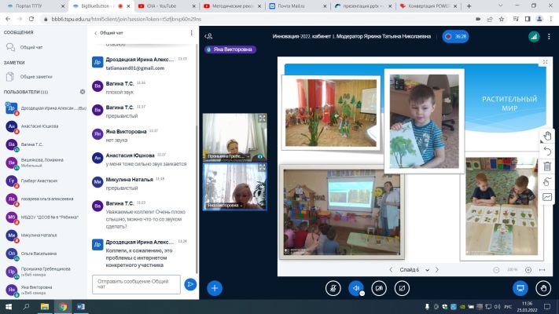Open the meeting options menu at top right
The width and height of the screenshot is (559, 314).
pyautogui.click(x=549, y=36)
